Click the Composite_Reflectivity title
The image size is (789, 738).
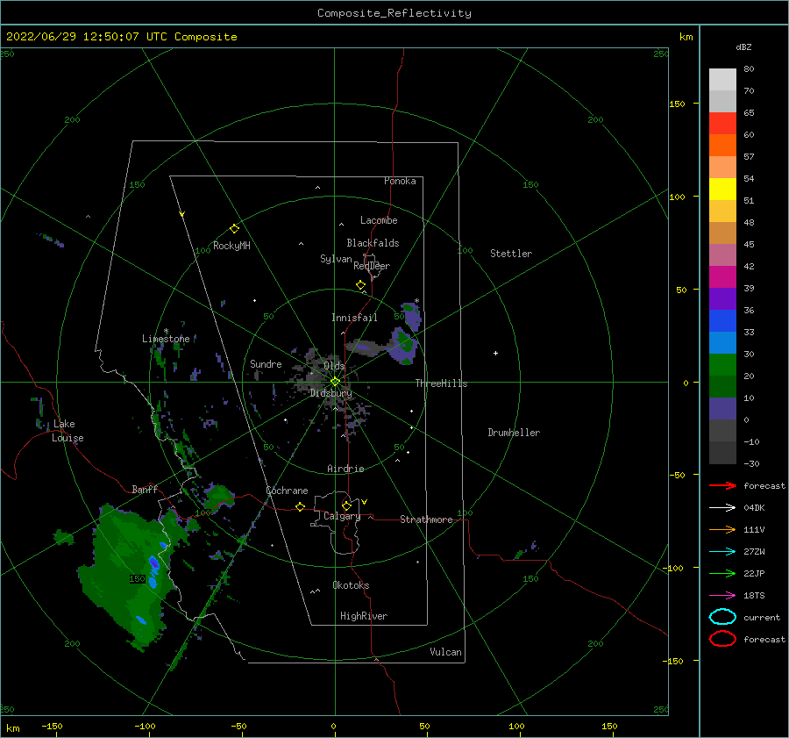click(x=394, y=13)
